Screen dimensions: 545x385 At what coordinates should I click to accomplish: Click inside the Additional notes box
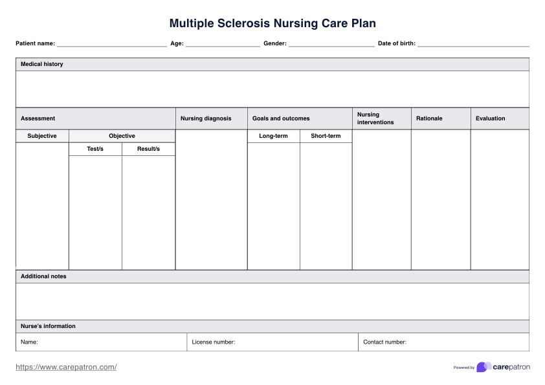pos(272,301)
